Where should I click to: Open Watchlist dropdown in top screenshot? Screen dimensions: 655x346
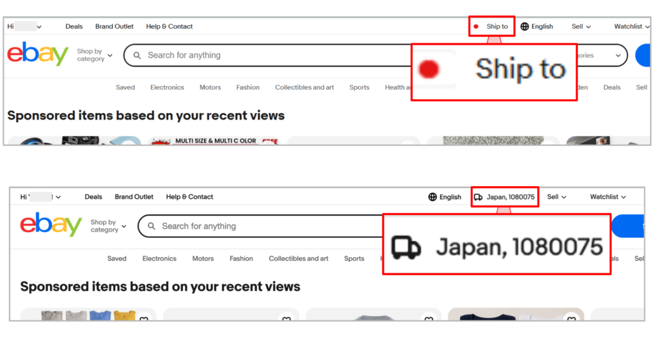click(631, 26)
